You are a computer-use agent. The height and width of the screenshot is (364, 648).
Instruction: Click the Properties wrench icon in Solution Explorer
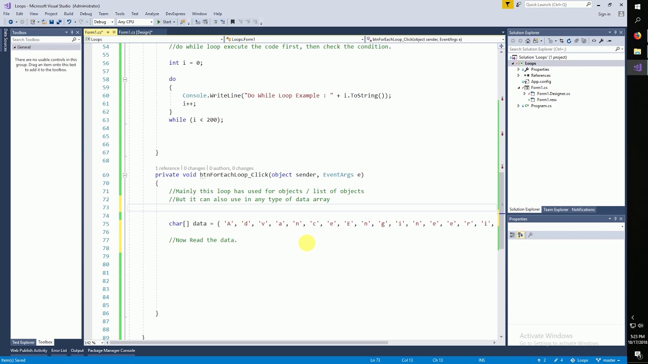[601, 41]
